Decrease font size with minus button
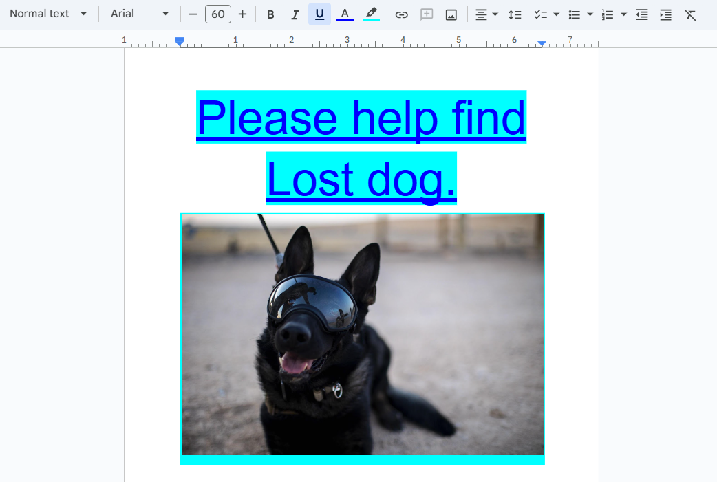Viewport: 717px width, 482px height. 193,14
